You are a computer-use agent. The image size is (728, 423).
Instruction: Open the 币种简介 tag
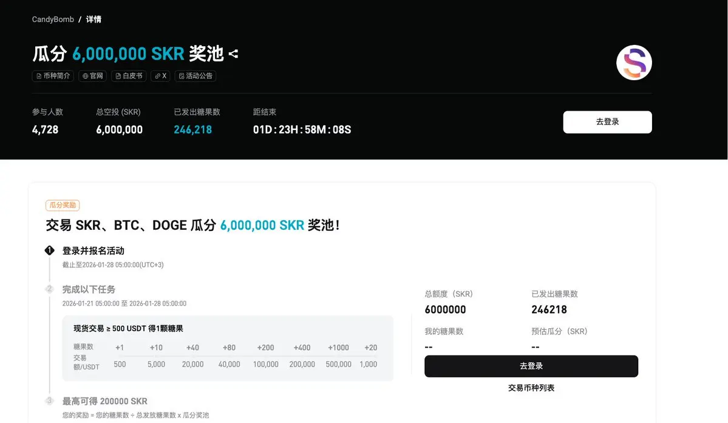click(53, 76)
